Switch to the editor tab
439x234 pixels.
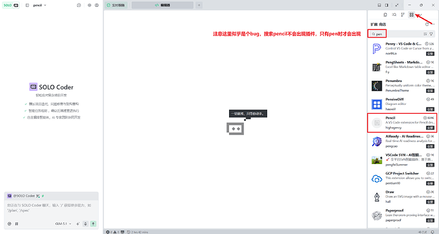pyautogui.click(x=162, y=5)
